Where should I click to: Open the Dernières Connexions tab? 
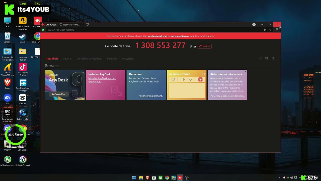(x=89, y=59)
